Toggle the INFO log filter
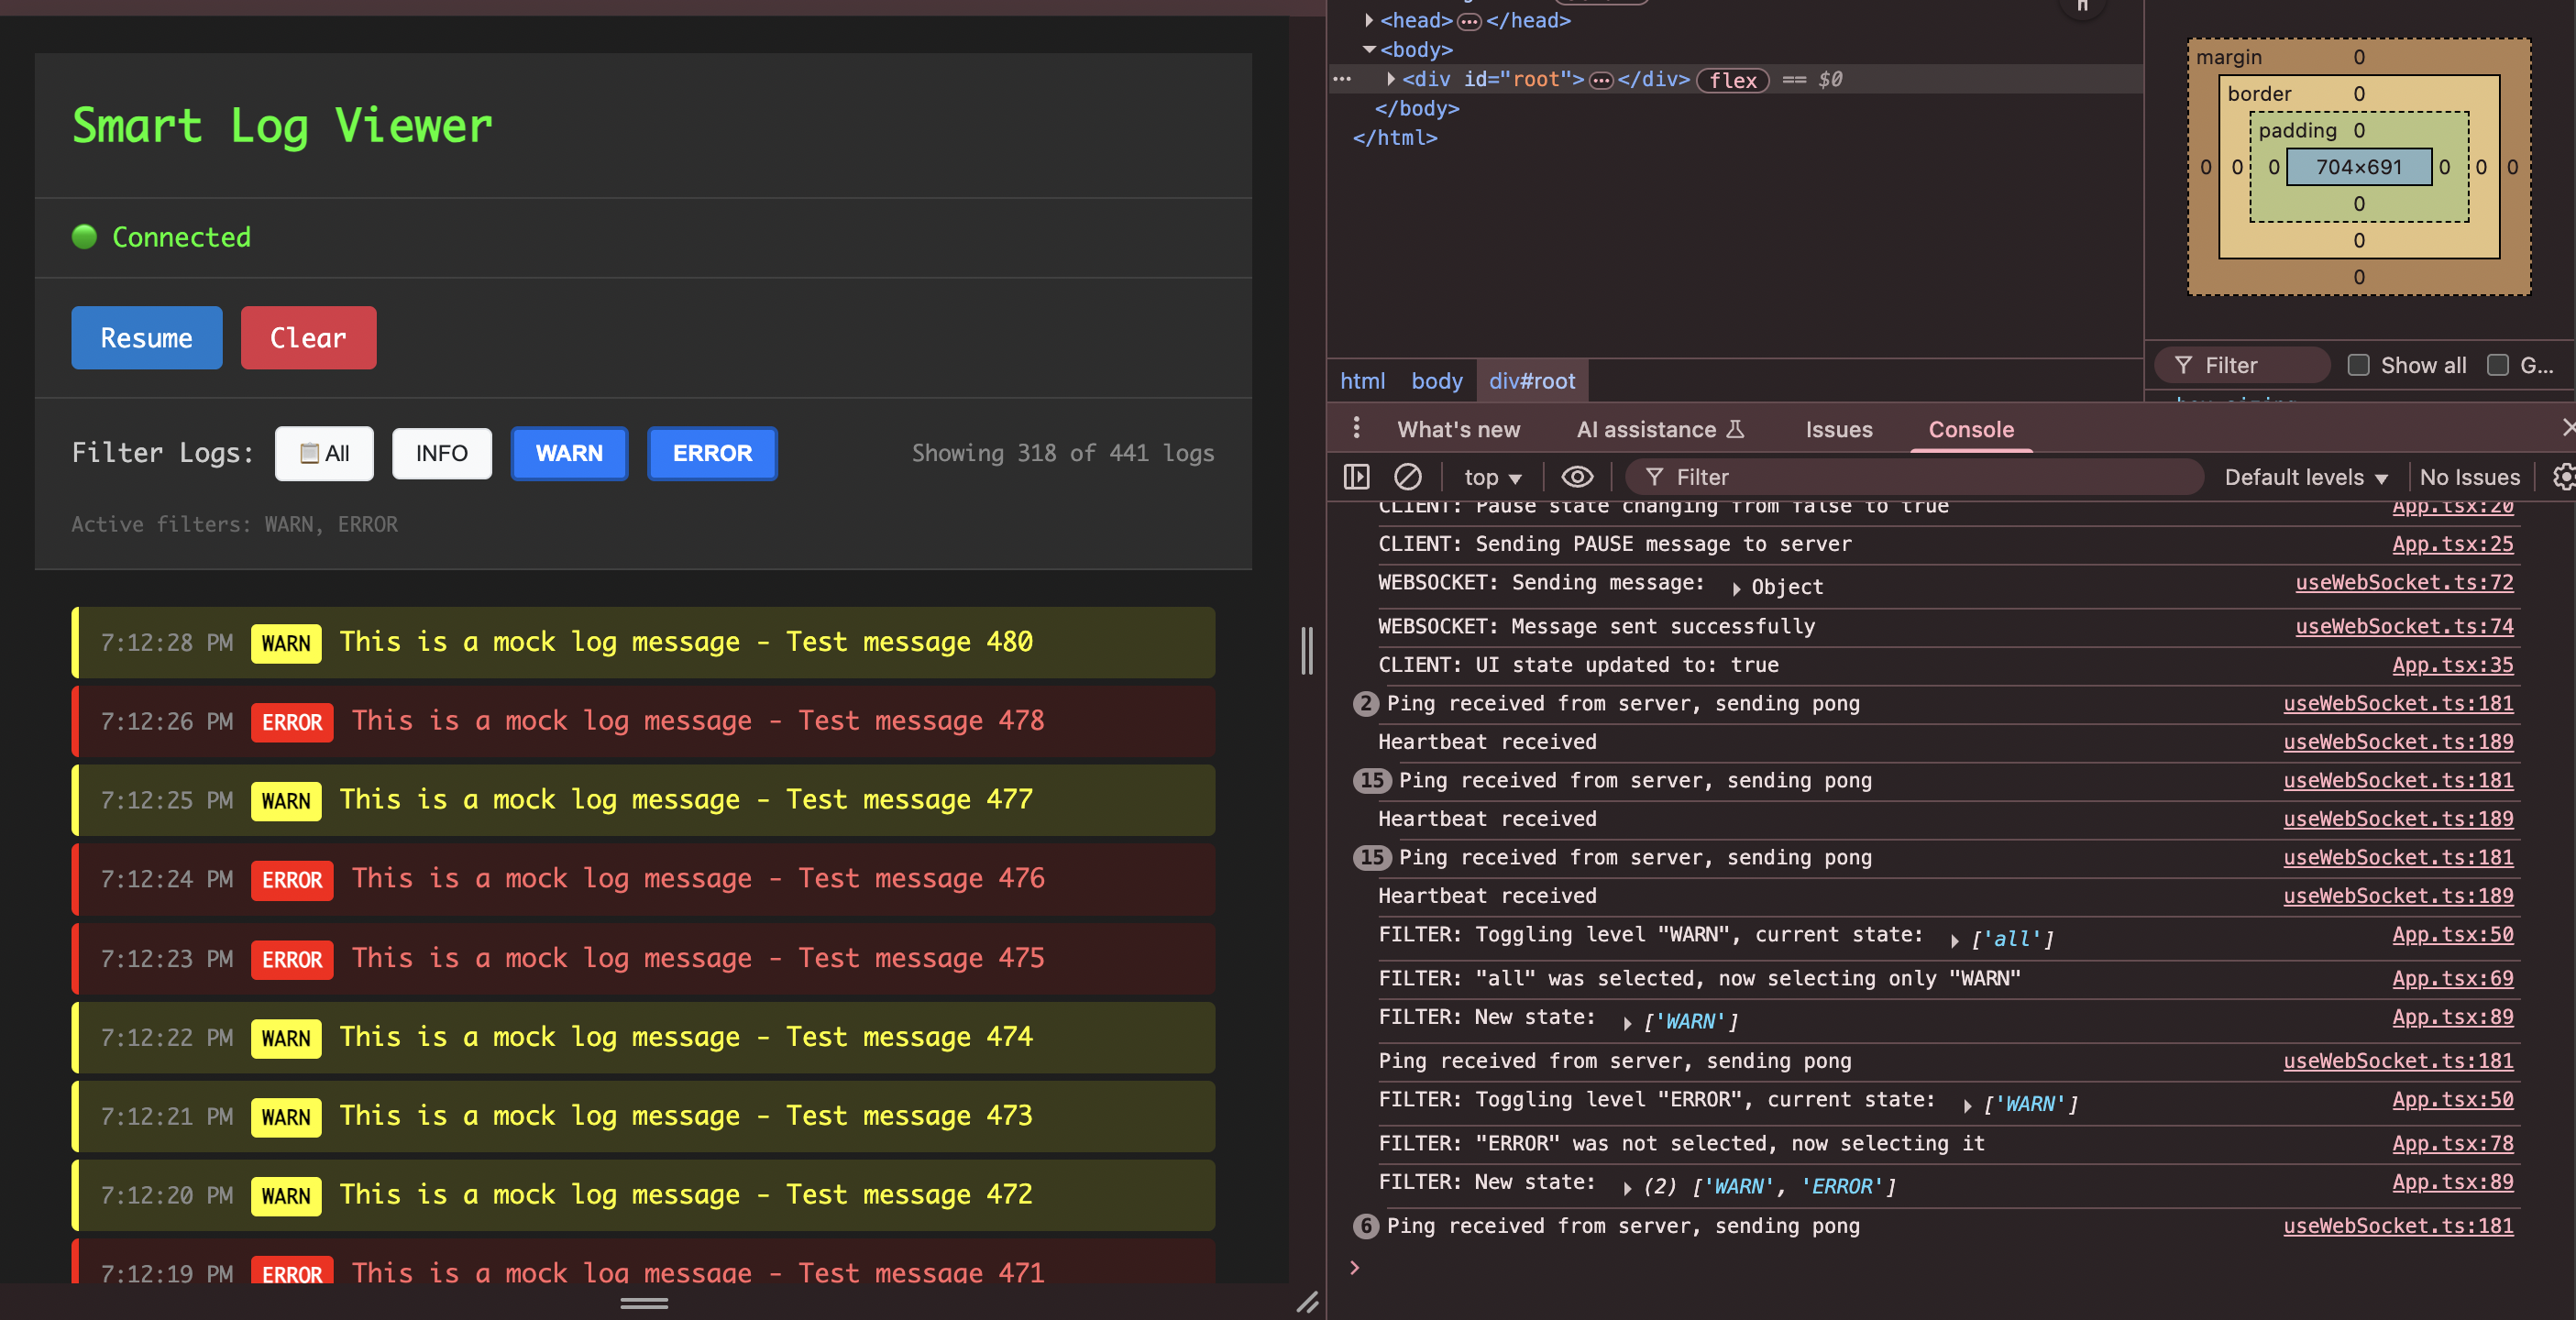 (441, 453)
